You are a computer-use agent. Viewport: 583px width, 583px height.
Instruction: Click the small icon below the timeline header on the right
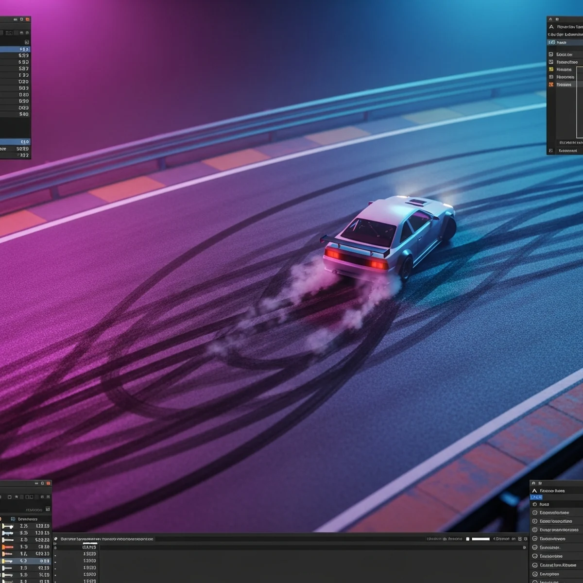coord(524,548)
